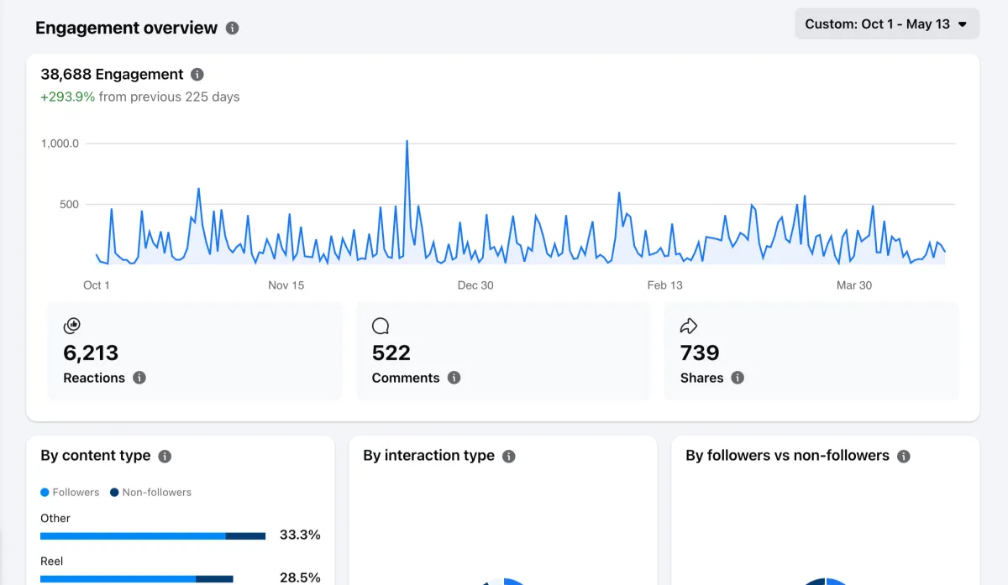Show info for By content type
1008x585 pixels.
point(165,456)
